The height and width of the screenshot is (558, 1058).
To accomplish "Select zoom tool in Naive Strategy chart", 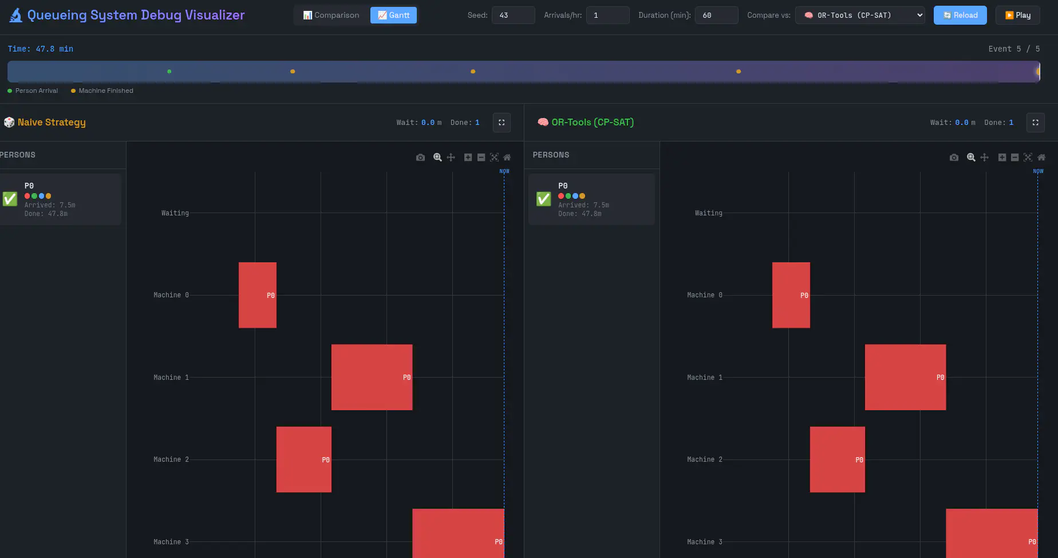I will click(x=437, y=158).
